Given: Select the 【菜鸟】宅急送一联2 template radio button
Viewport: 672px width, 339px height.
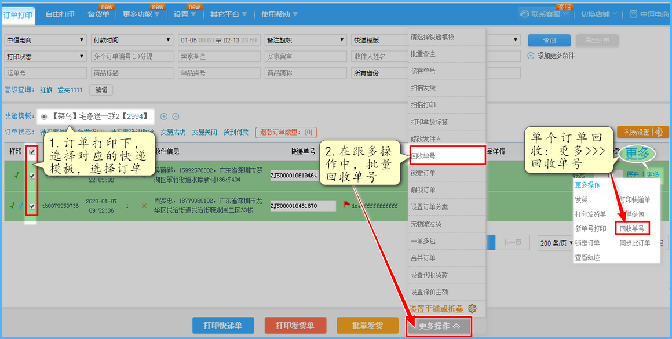Looking at the screenshot, I should tap(44, 116).
